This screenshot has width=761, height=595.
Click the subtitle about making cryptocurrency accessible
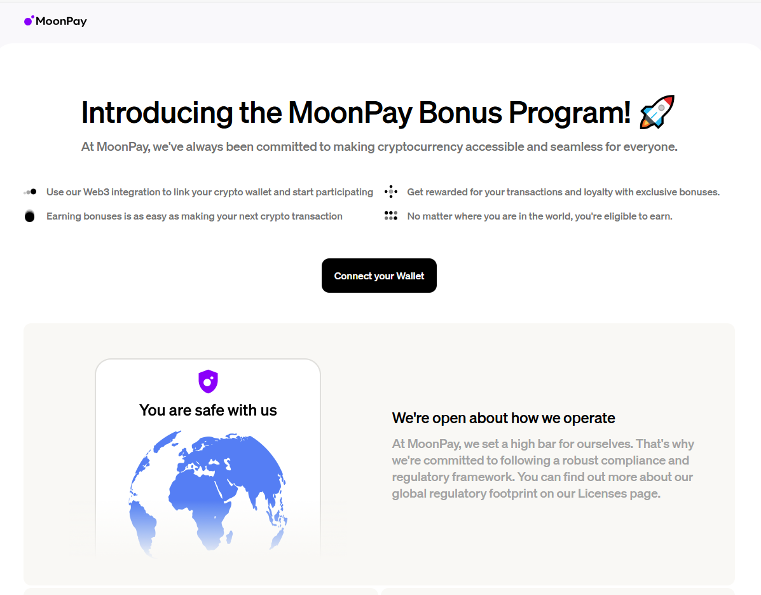tap(379, 147)
